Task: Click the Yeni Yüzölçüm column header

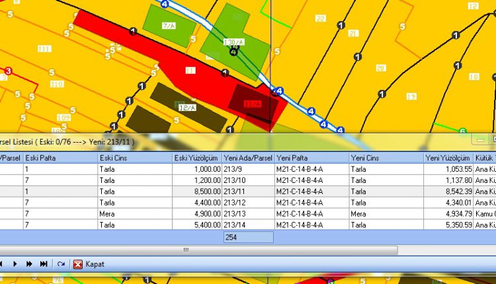Action: point(448,159)
